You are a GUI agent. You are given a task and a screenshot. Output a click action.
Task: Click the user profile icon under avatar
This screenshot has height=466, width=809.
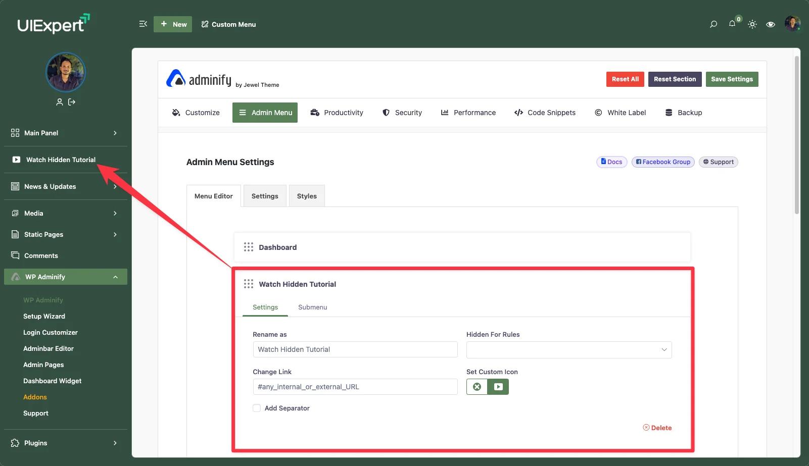click(x=60, y=102)
